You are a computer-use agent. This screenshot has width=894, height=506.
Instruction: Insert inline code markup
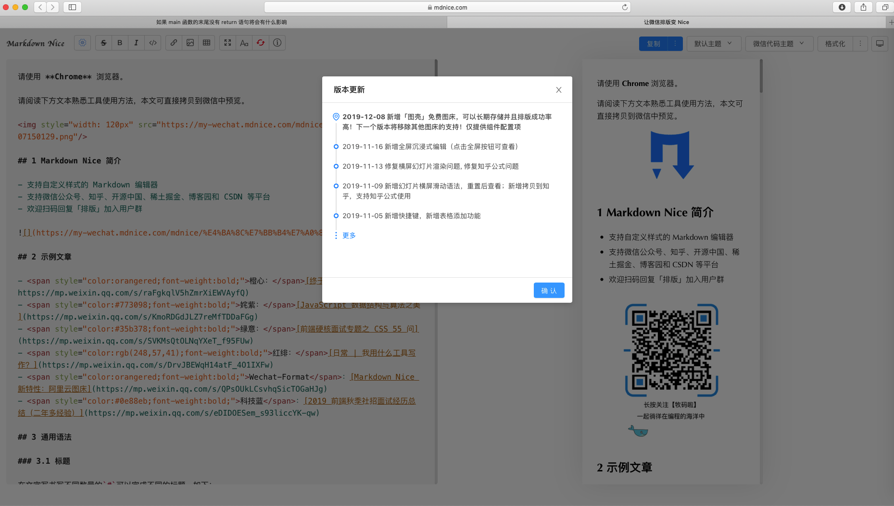coord(153,43)
